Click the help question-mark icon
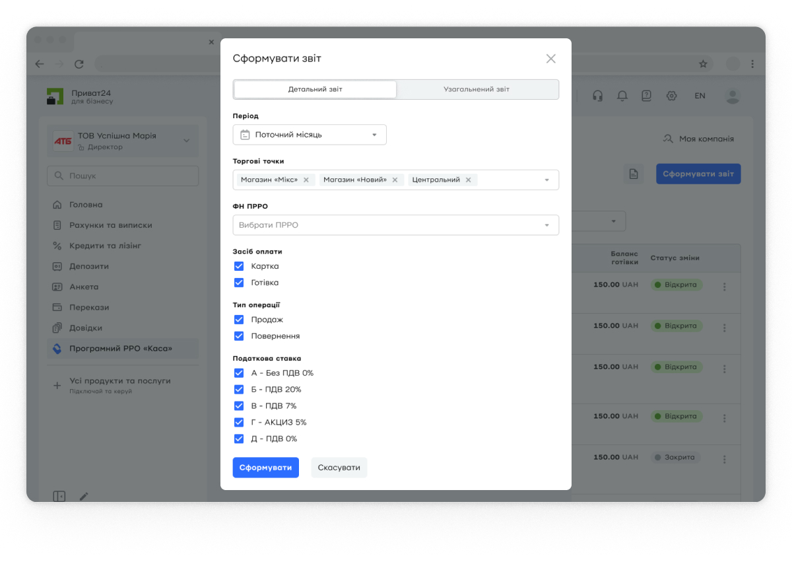This screenshot has height=568, width=792. pos(646,96)
